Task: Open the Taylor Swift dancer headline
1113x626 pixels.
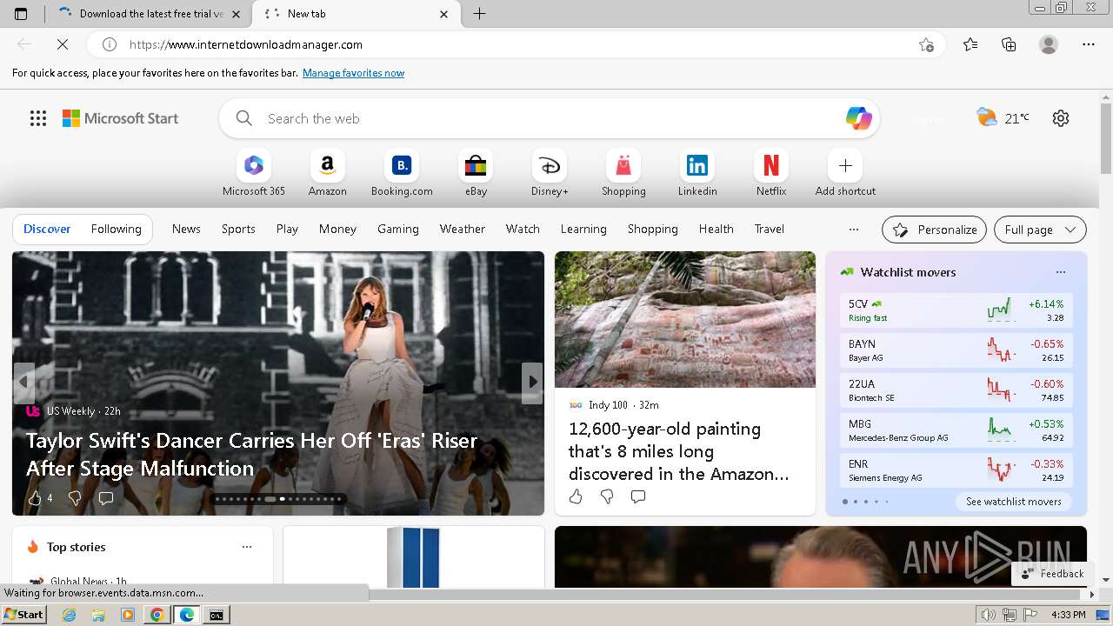Action: pos(252,455)
